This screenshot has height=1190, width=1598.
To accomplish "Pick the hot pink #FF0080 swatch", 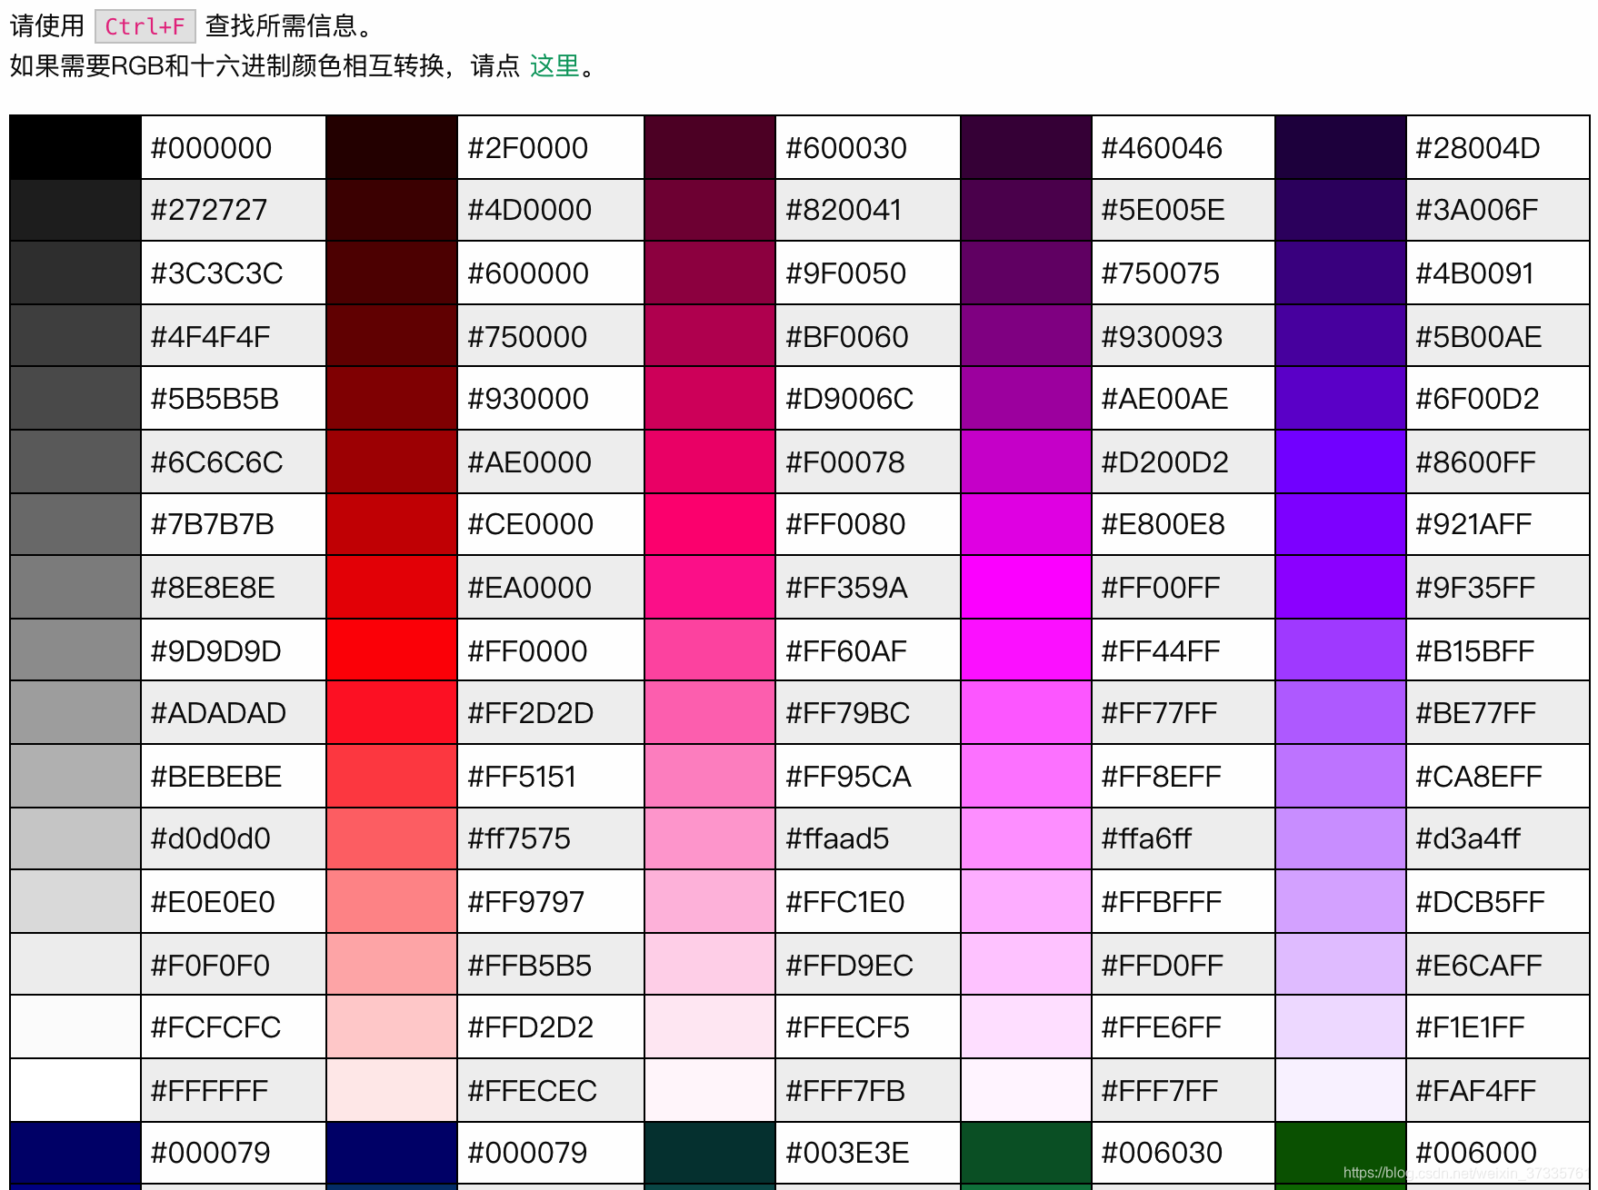I will point(710,524).
